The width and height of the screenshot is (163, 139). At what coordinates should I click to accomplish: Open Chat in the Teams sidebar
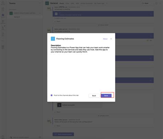(x=3, y=9)
